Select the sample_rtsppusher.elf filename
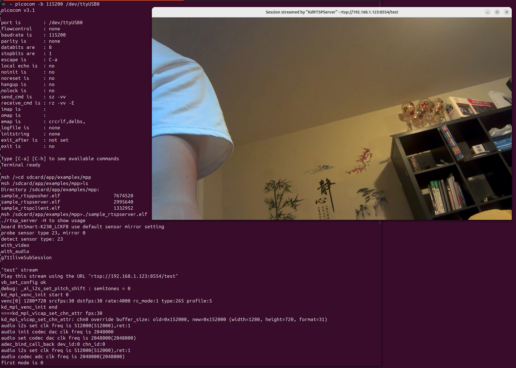The width and height of the screenshot is (516, 368). click(30, 196)
